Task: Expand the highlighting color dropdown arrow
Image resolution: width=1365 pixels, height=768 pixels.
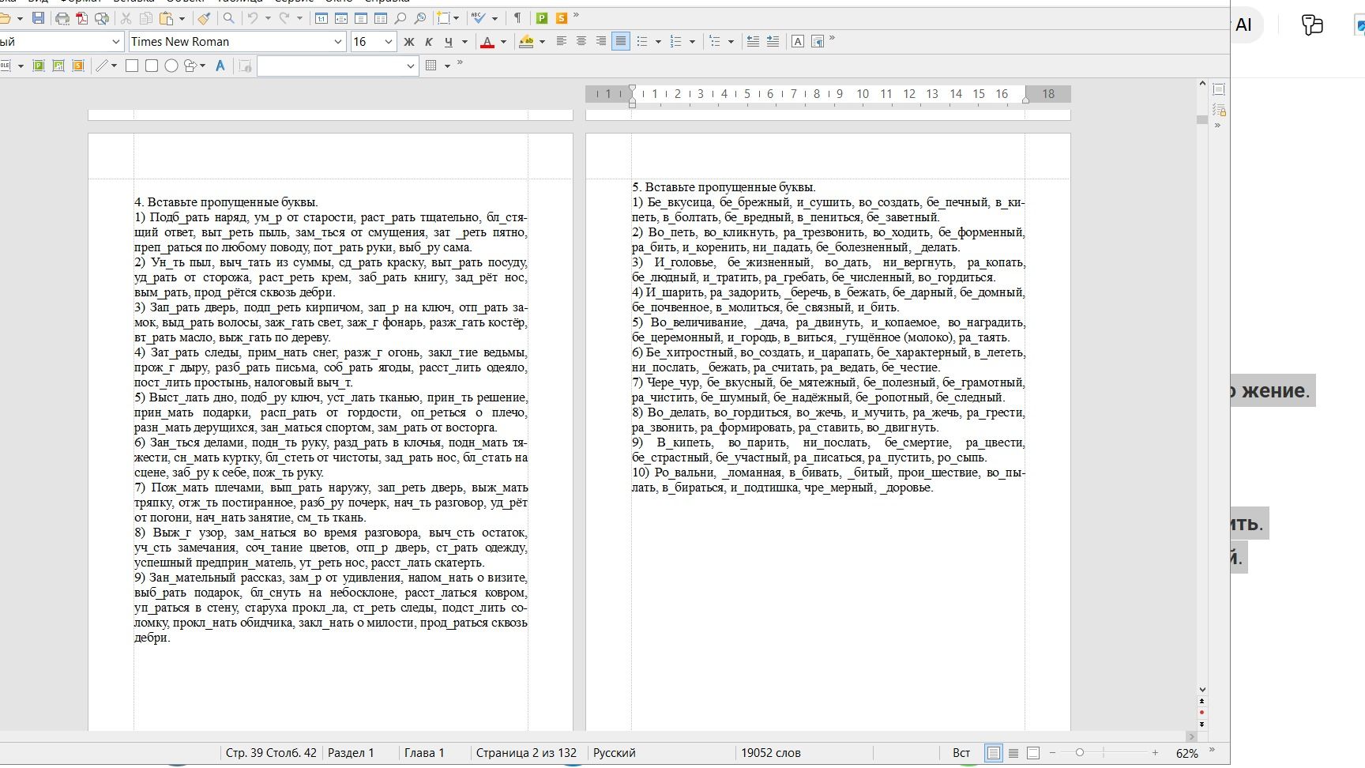Action: pyautogui.click(x=542, y=42)
